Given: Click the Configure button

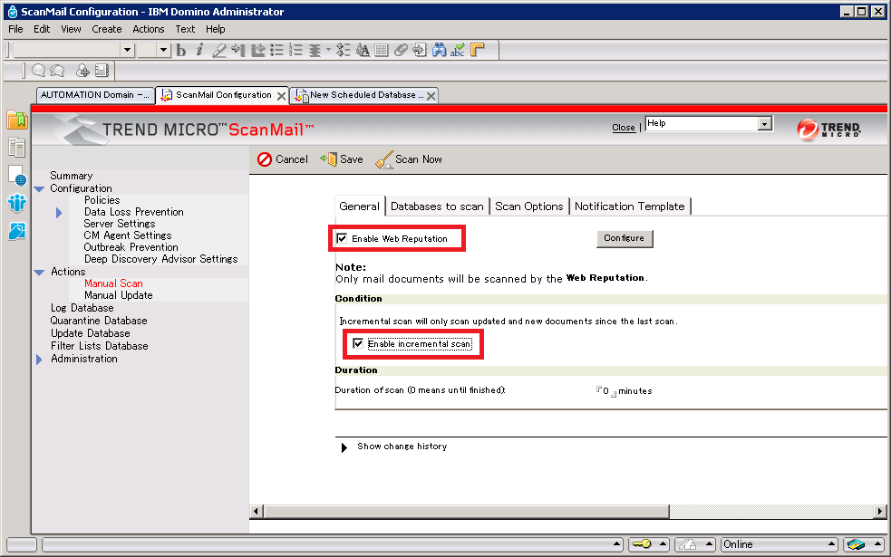Looking at the screenshot, I should point(624,238).
